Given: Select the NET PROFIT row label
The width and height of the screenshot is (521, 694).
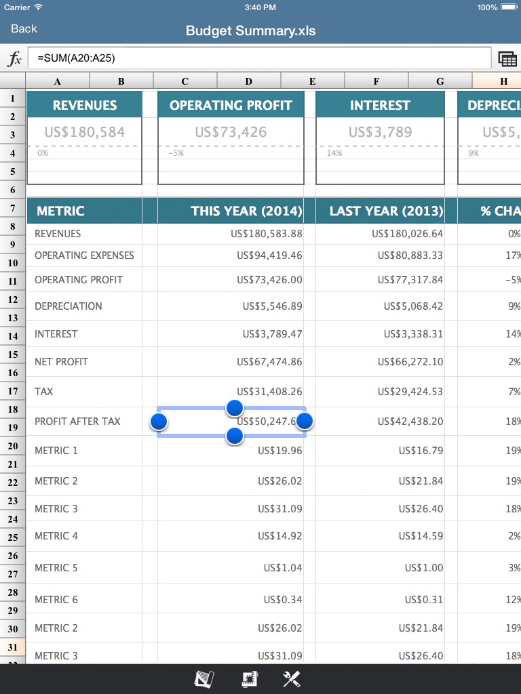Looking at the screenshot, I should tap(61, 362).
